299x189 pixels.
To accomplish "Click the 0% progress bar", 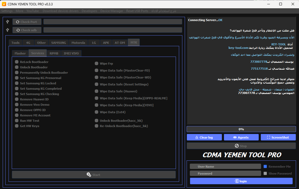I will [x=241, y=129].
